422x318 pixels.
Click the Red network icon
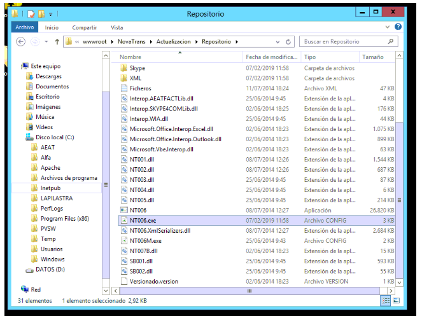(25, 289)
